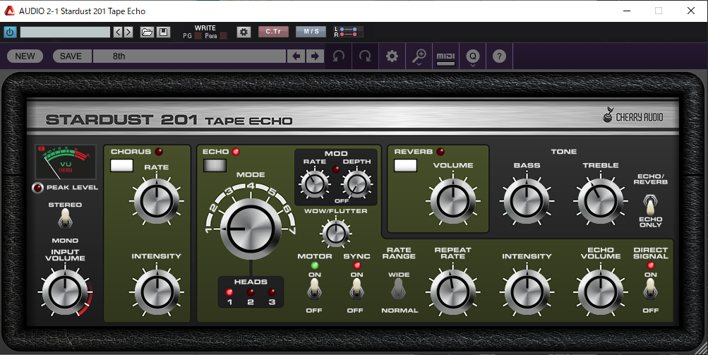Image resolution: width=708 pixels, height=355 pixels.
Task: Flip the SYNC on/off switch
Action: (356, 289)
